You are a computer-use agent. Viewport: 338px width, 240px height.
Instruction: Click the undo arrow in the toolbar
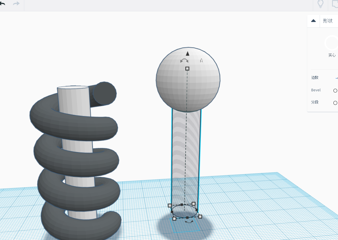[2, 4]
